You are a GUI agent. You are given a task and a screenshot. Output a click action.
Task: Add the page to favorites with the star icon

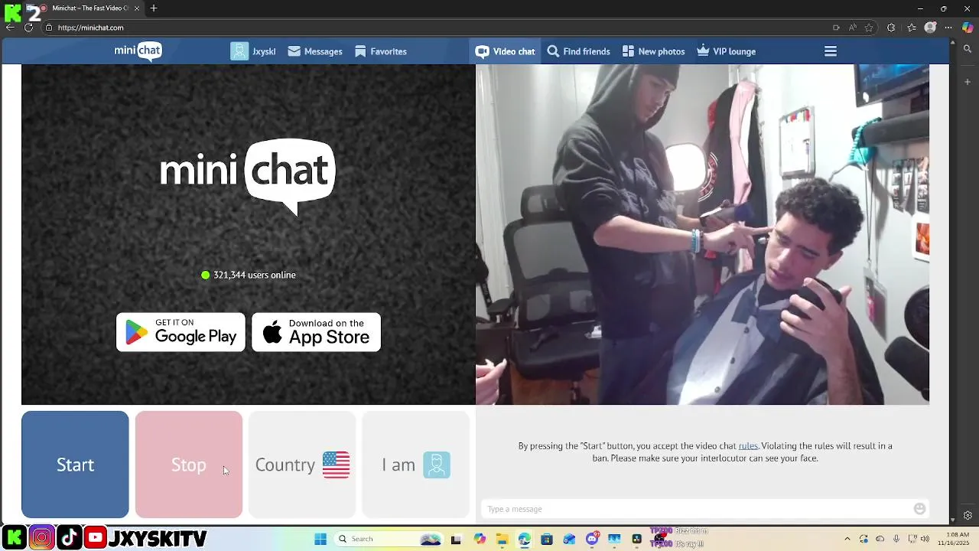click(869, 28)
